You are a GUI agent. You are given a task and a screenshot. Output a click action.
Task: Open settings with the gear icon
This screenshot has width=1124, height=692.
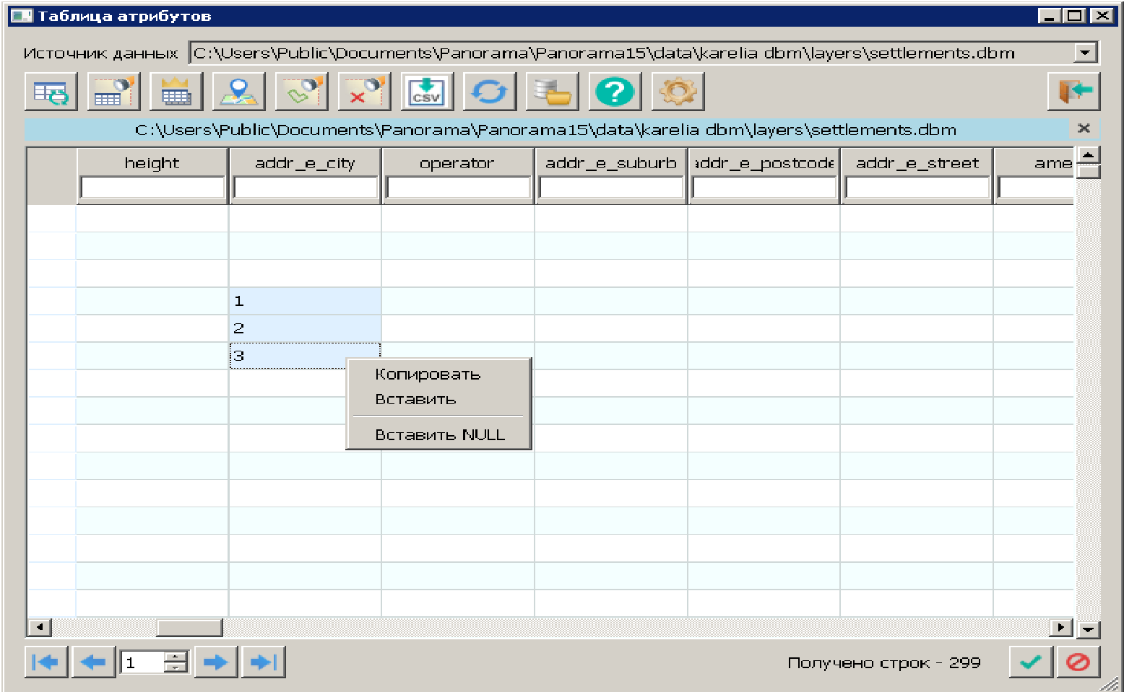[x=677, y=92]
